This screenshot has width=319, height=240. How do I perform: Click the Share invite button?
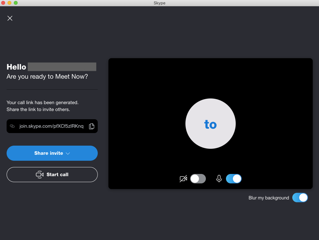(x=52, y=153)
